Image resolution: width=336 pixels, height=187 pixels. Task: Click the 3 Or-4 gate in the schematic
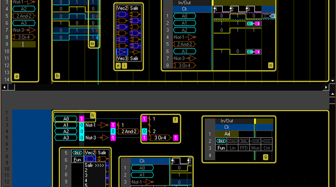pyautogui.click(x=158, y=138)
